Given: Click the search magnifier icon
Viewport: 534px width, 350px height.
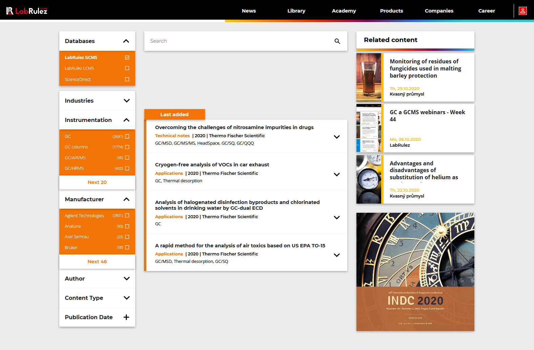Looking at the screenshot, I should click(x=337, y=41).
